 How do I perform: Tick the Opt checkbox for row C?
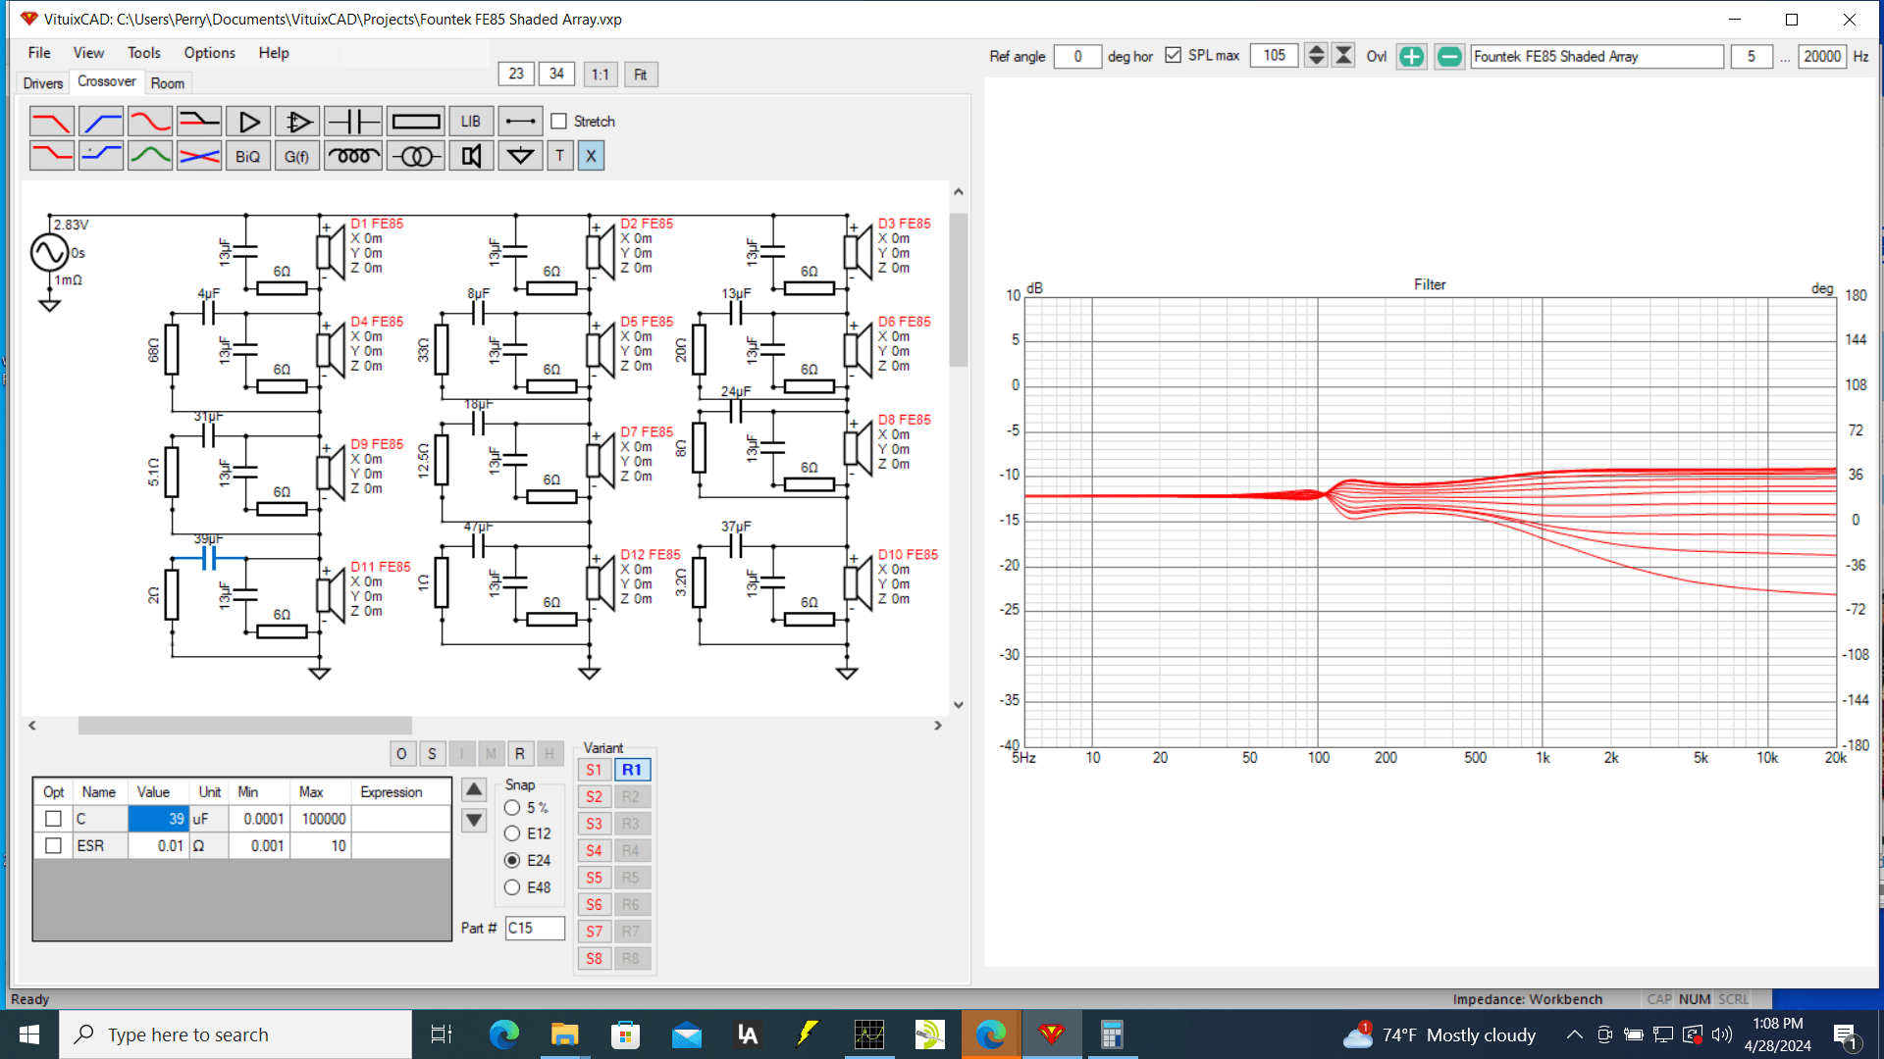click(x=54, y=819)
